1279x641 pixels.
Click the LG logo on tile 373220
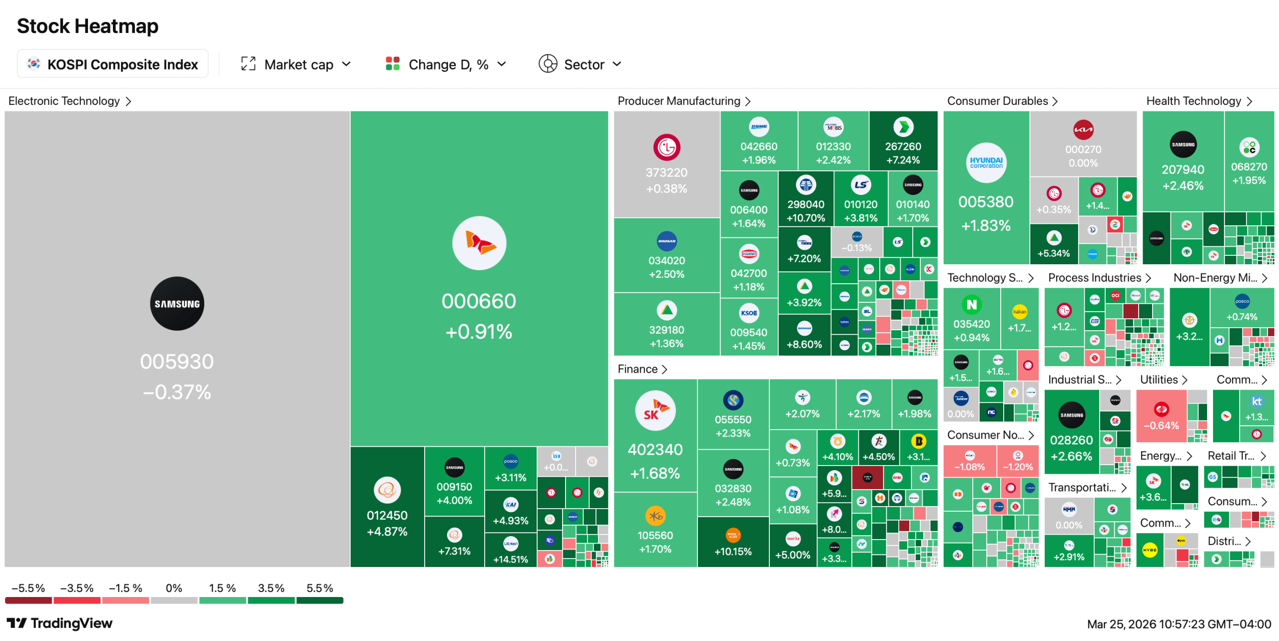(x=666, y=147)
